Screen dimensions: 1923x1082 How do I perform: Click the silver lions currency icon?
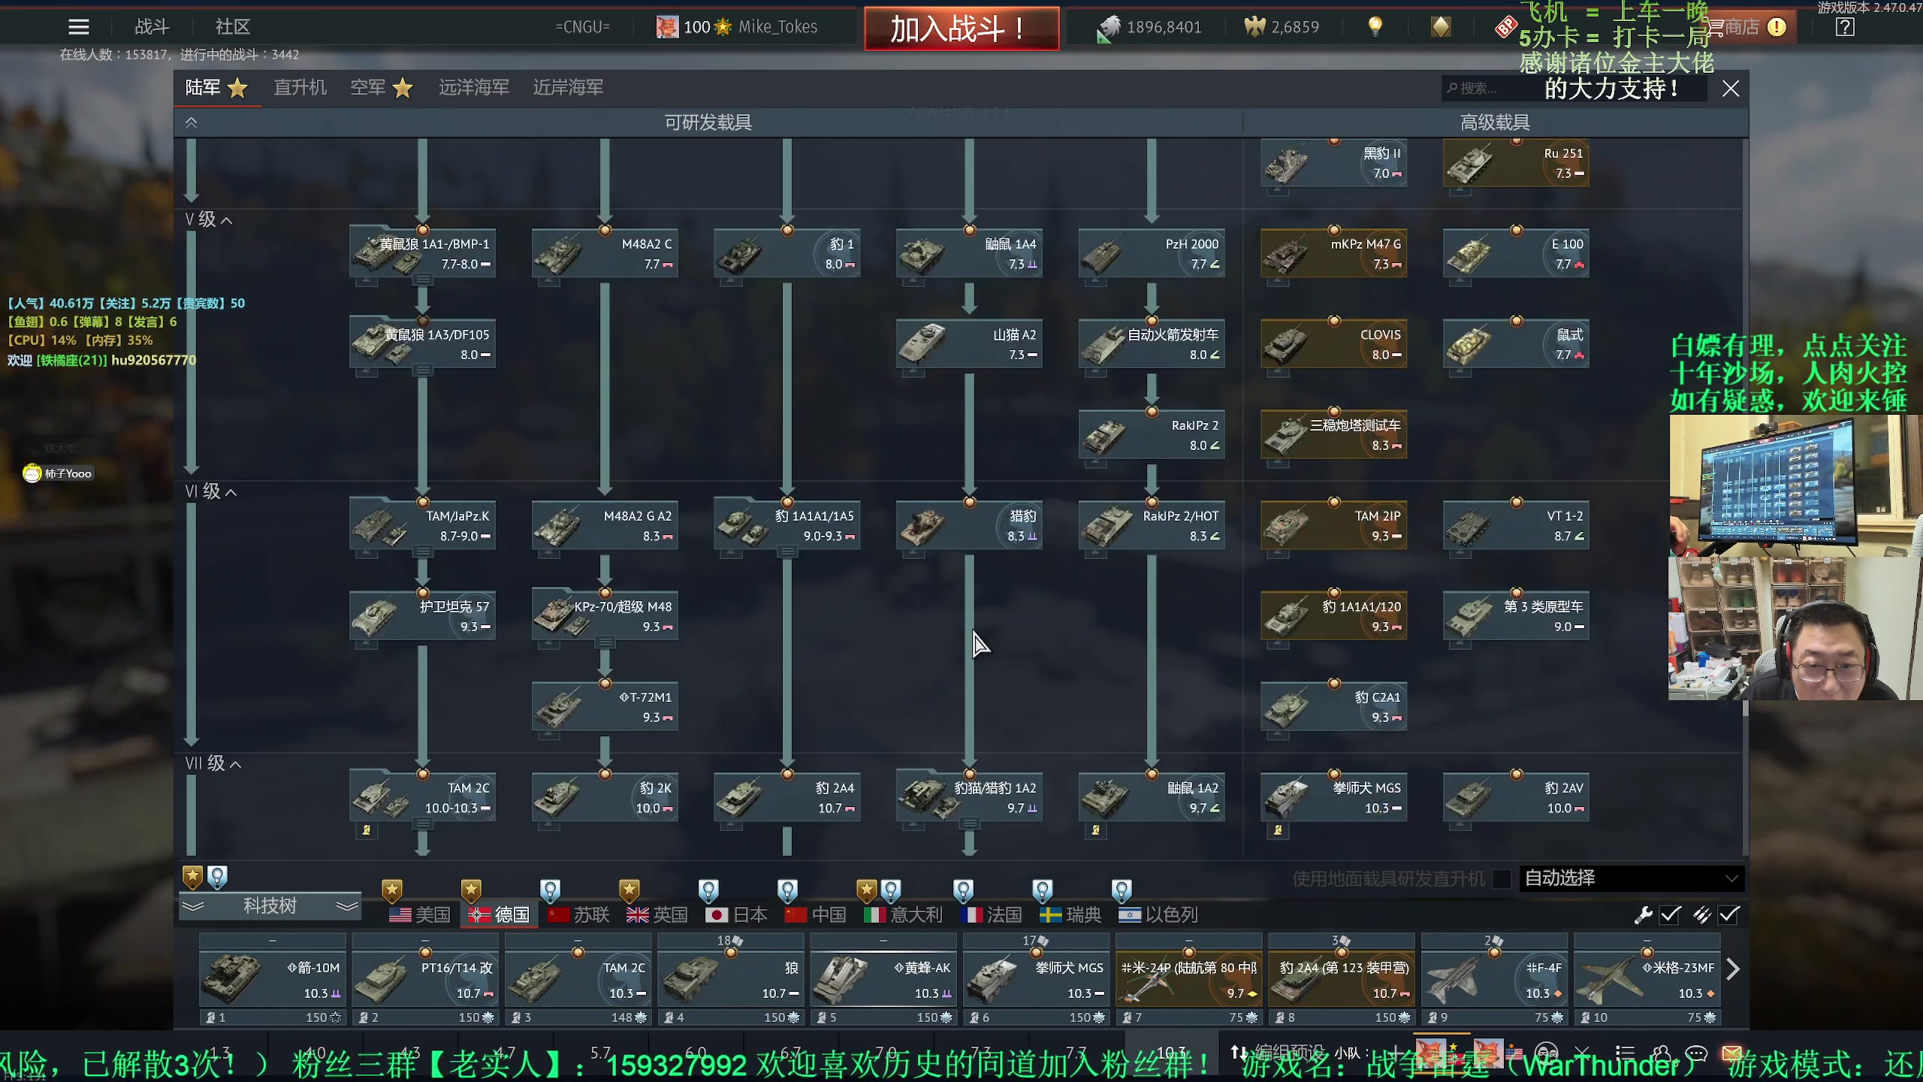pos(1108,29)
